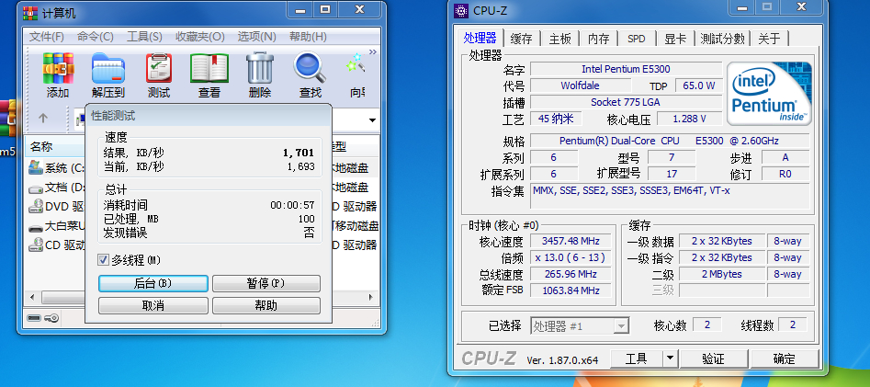Switch to the SPD tab in CPU-Z
Viewport: 870px width, 387px height.
tap(637, 39)
